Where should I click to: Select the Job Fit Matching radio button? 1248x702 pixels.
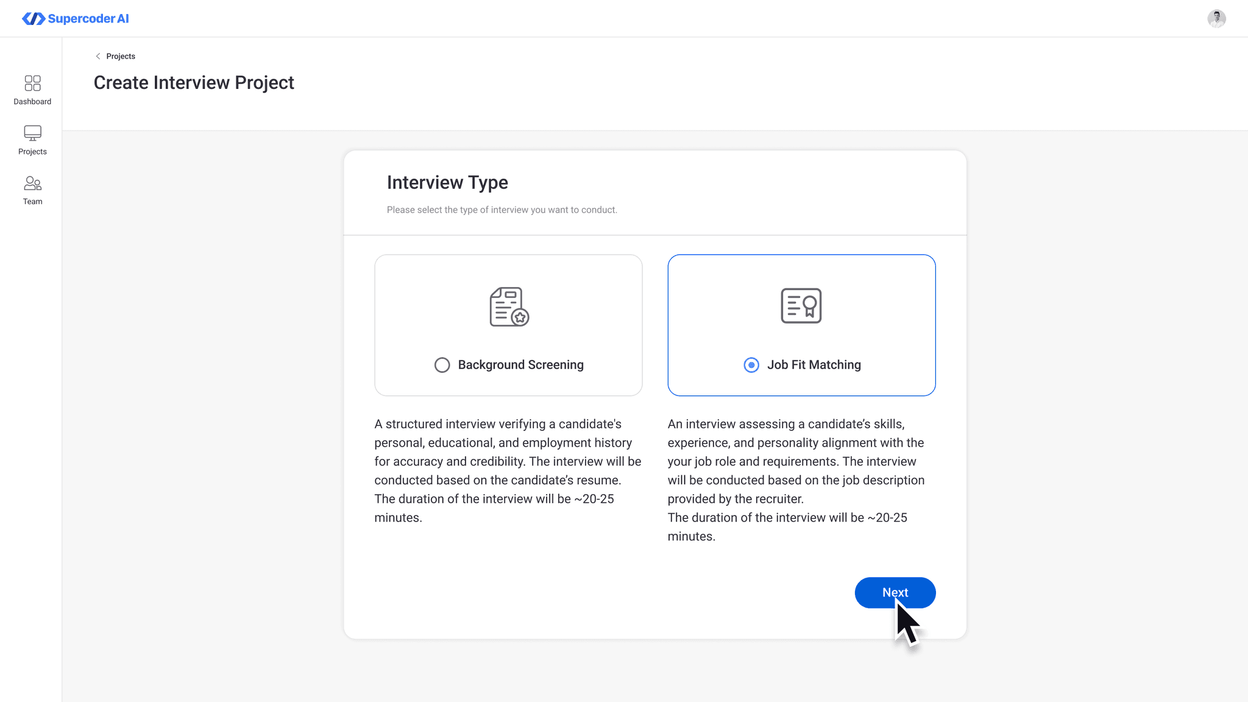point(751,365)
